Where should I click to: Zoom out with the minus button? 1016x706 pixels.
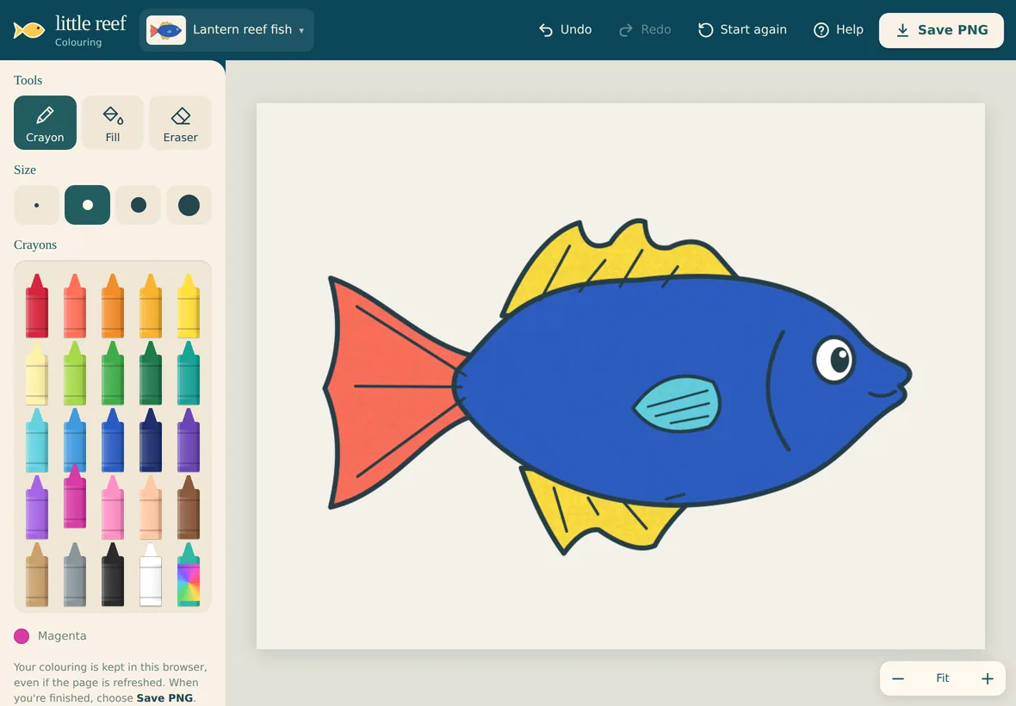pos(898,678)
